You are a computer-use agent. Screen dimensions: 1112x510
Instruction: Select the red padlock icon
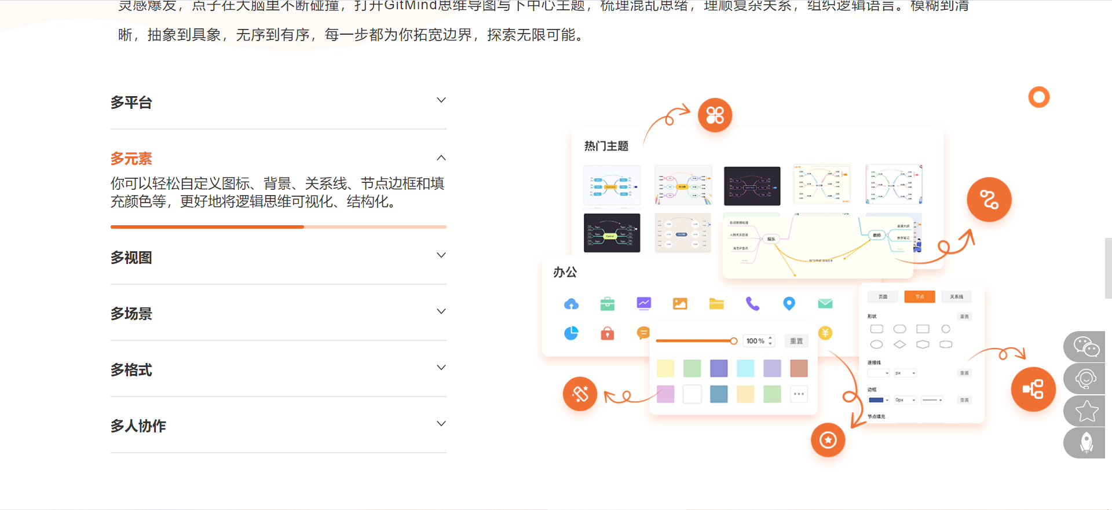click(x=608, y=333)
